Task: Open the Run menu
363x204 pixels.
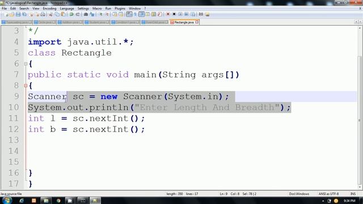Action: click(x=108, y=8)
